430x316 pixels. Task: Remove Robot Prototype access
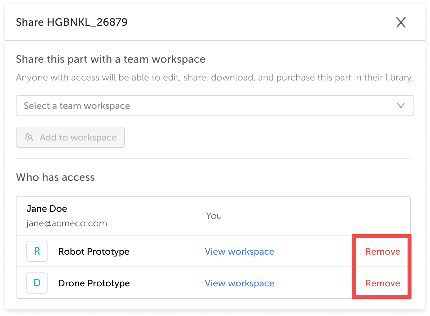coord(382,251)
